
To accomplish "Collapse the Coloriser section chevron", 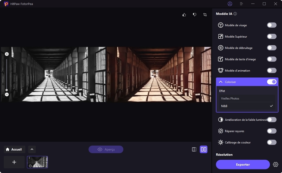I will [x=221, y=82].
